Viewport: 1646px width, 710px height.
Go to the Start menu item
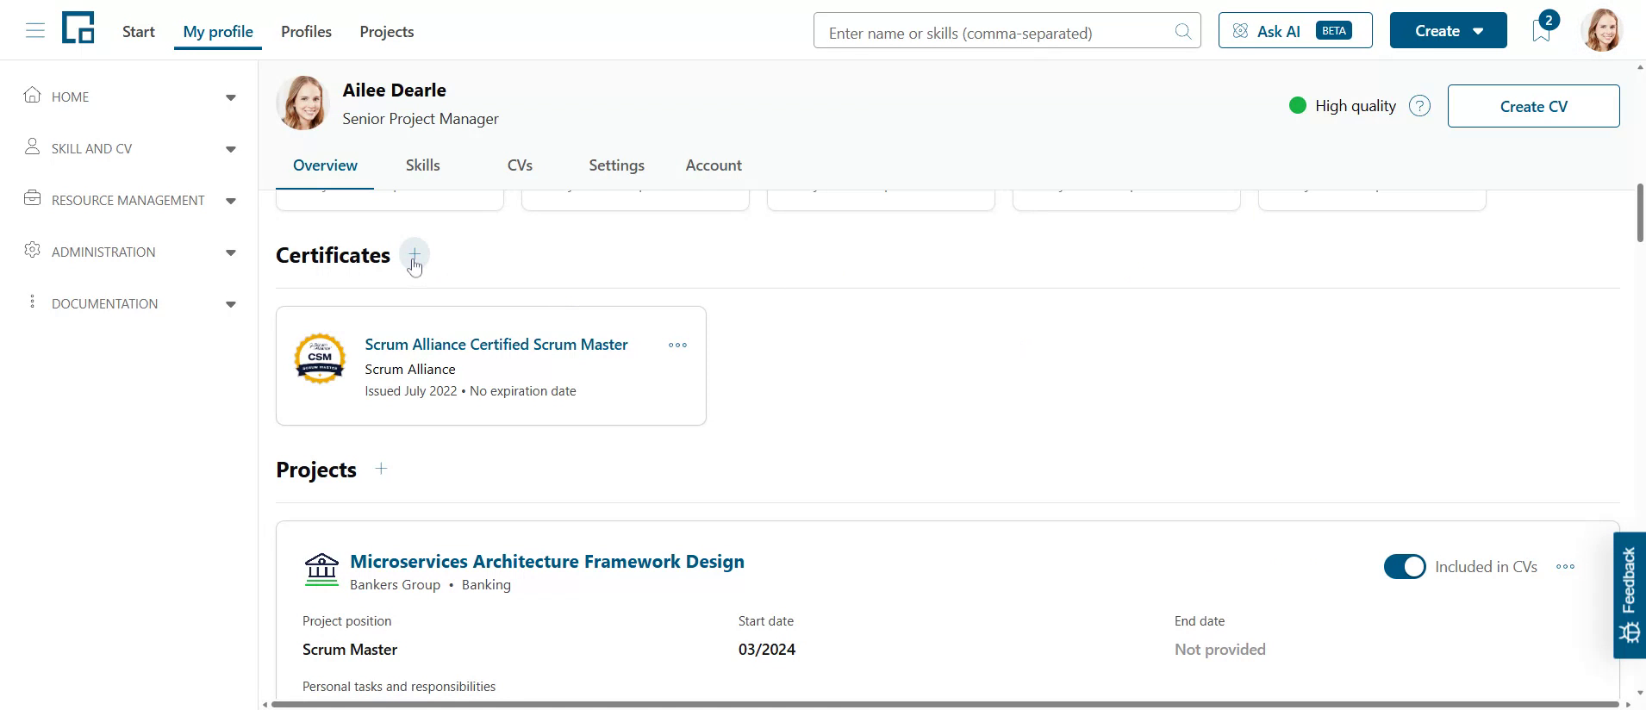coord(139,31)
